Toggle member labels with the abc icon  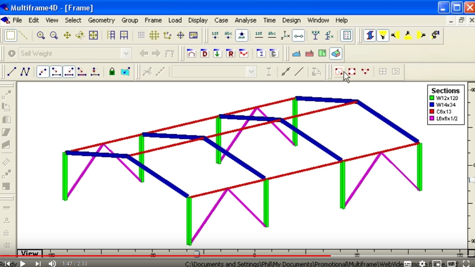coord(272,35)
